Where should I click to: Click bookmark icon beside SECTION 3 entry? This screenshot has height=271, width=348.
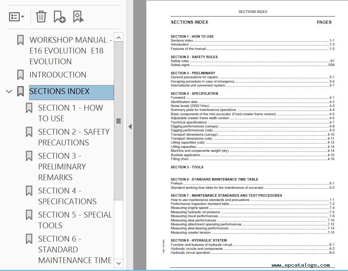tap(29, 156)
